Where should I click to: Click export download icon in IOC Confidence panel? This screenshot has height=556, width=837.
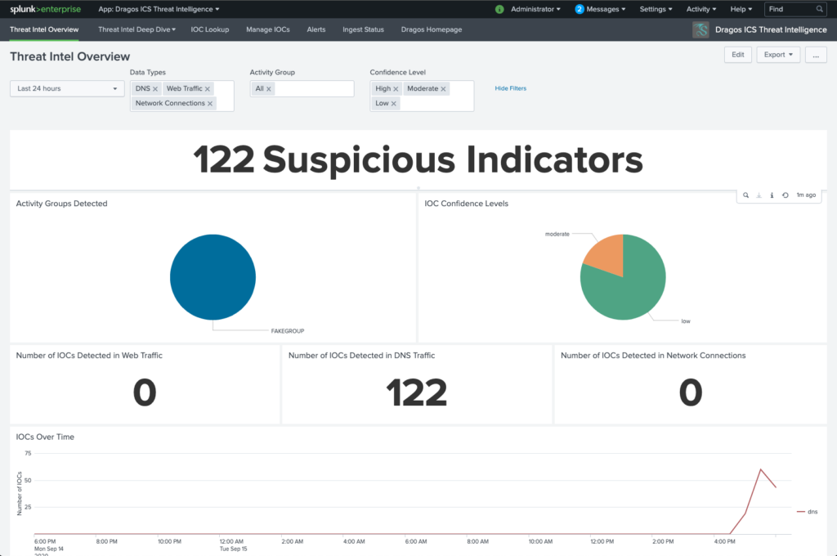pos(759,195)
